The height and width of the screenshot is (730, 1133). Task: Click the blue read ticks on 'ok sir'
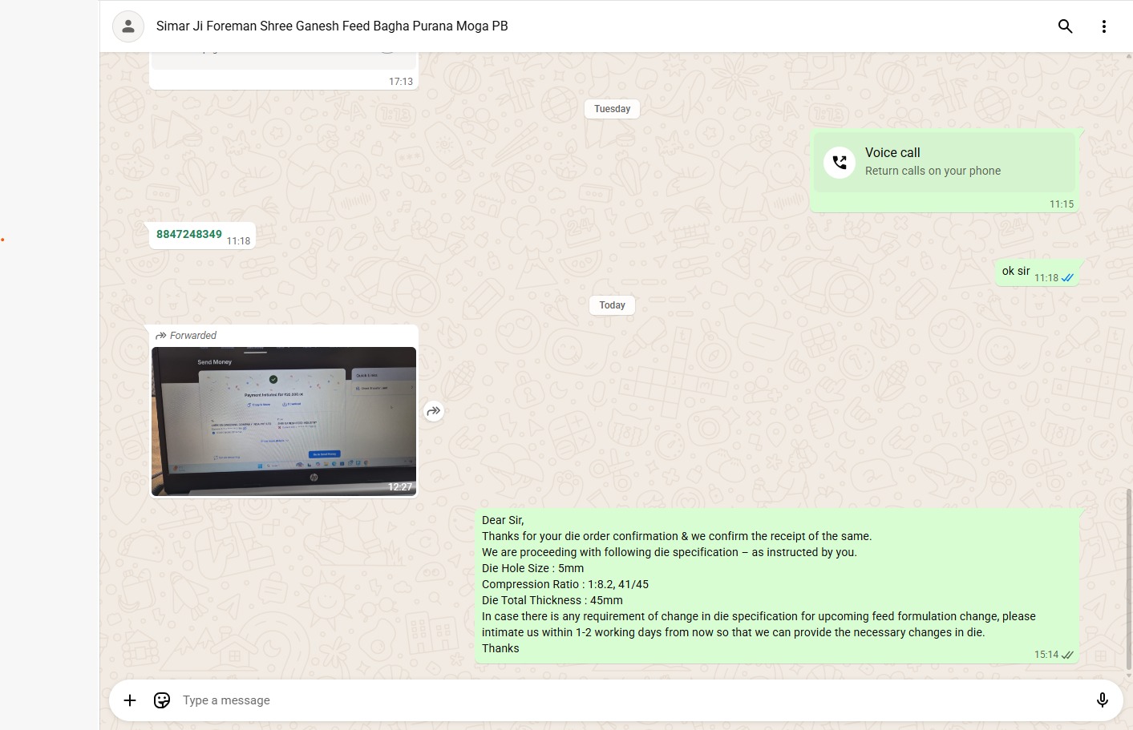coord(1067,278)
